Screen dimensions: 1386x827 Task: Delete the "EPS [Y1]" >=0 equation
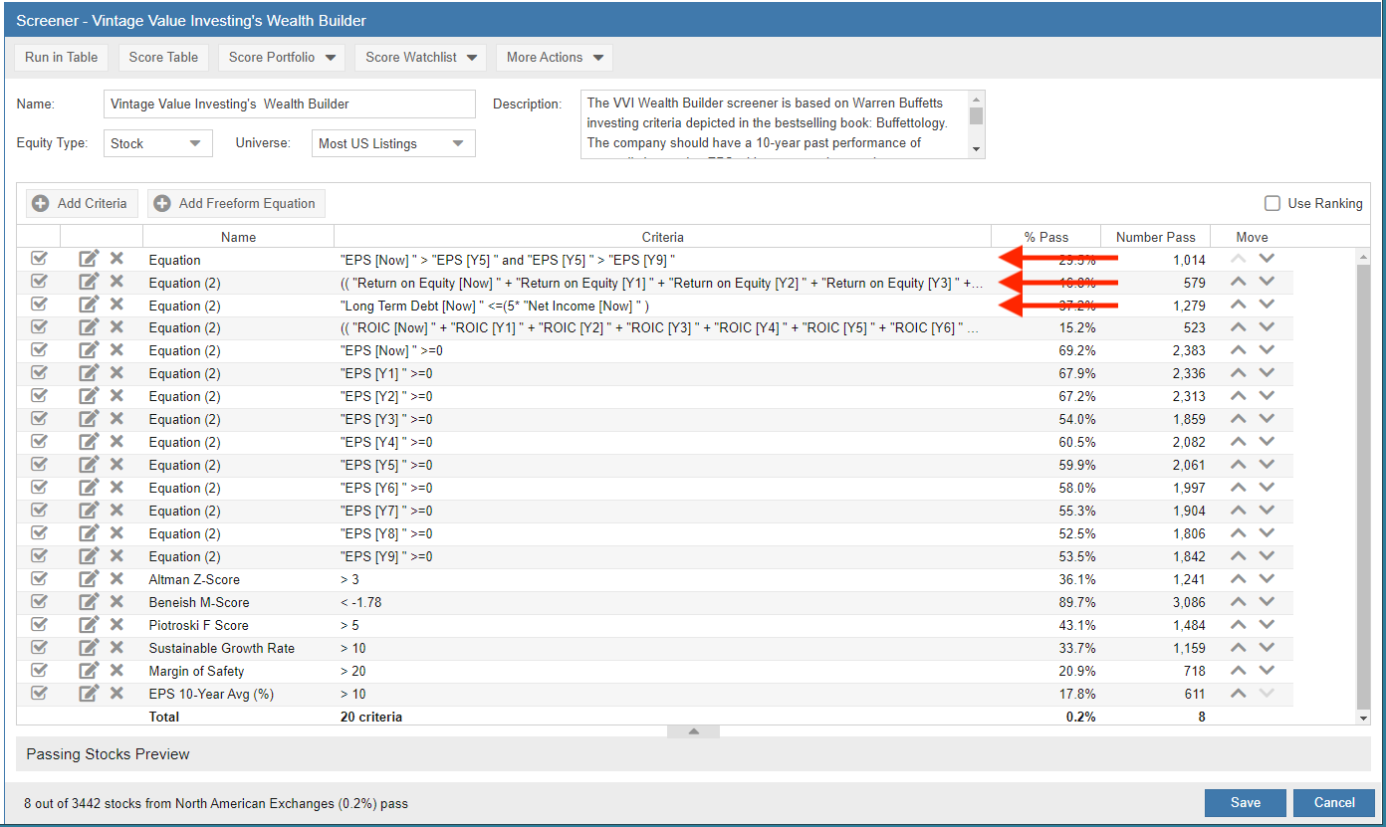pyautogui.click(x=116, y=373)
